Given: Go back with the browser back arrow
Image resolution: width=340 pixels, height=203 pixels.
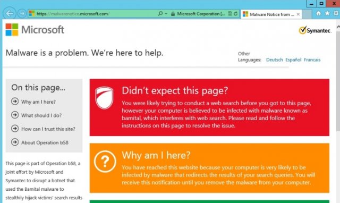Looking at the screenshot, I should (10, 13).
